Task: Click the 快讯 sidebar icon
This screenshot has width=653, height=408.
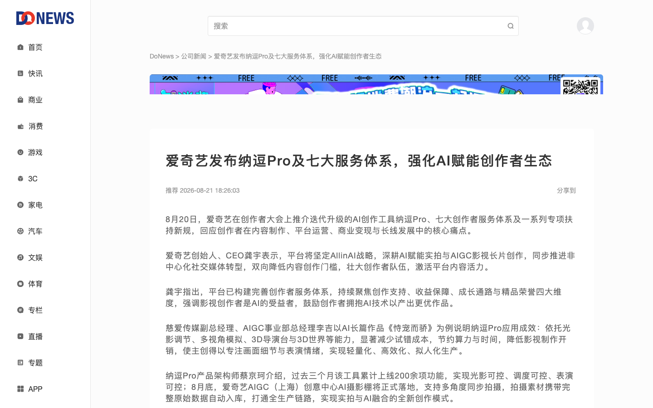Action: tap(20, 73)
